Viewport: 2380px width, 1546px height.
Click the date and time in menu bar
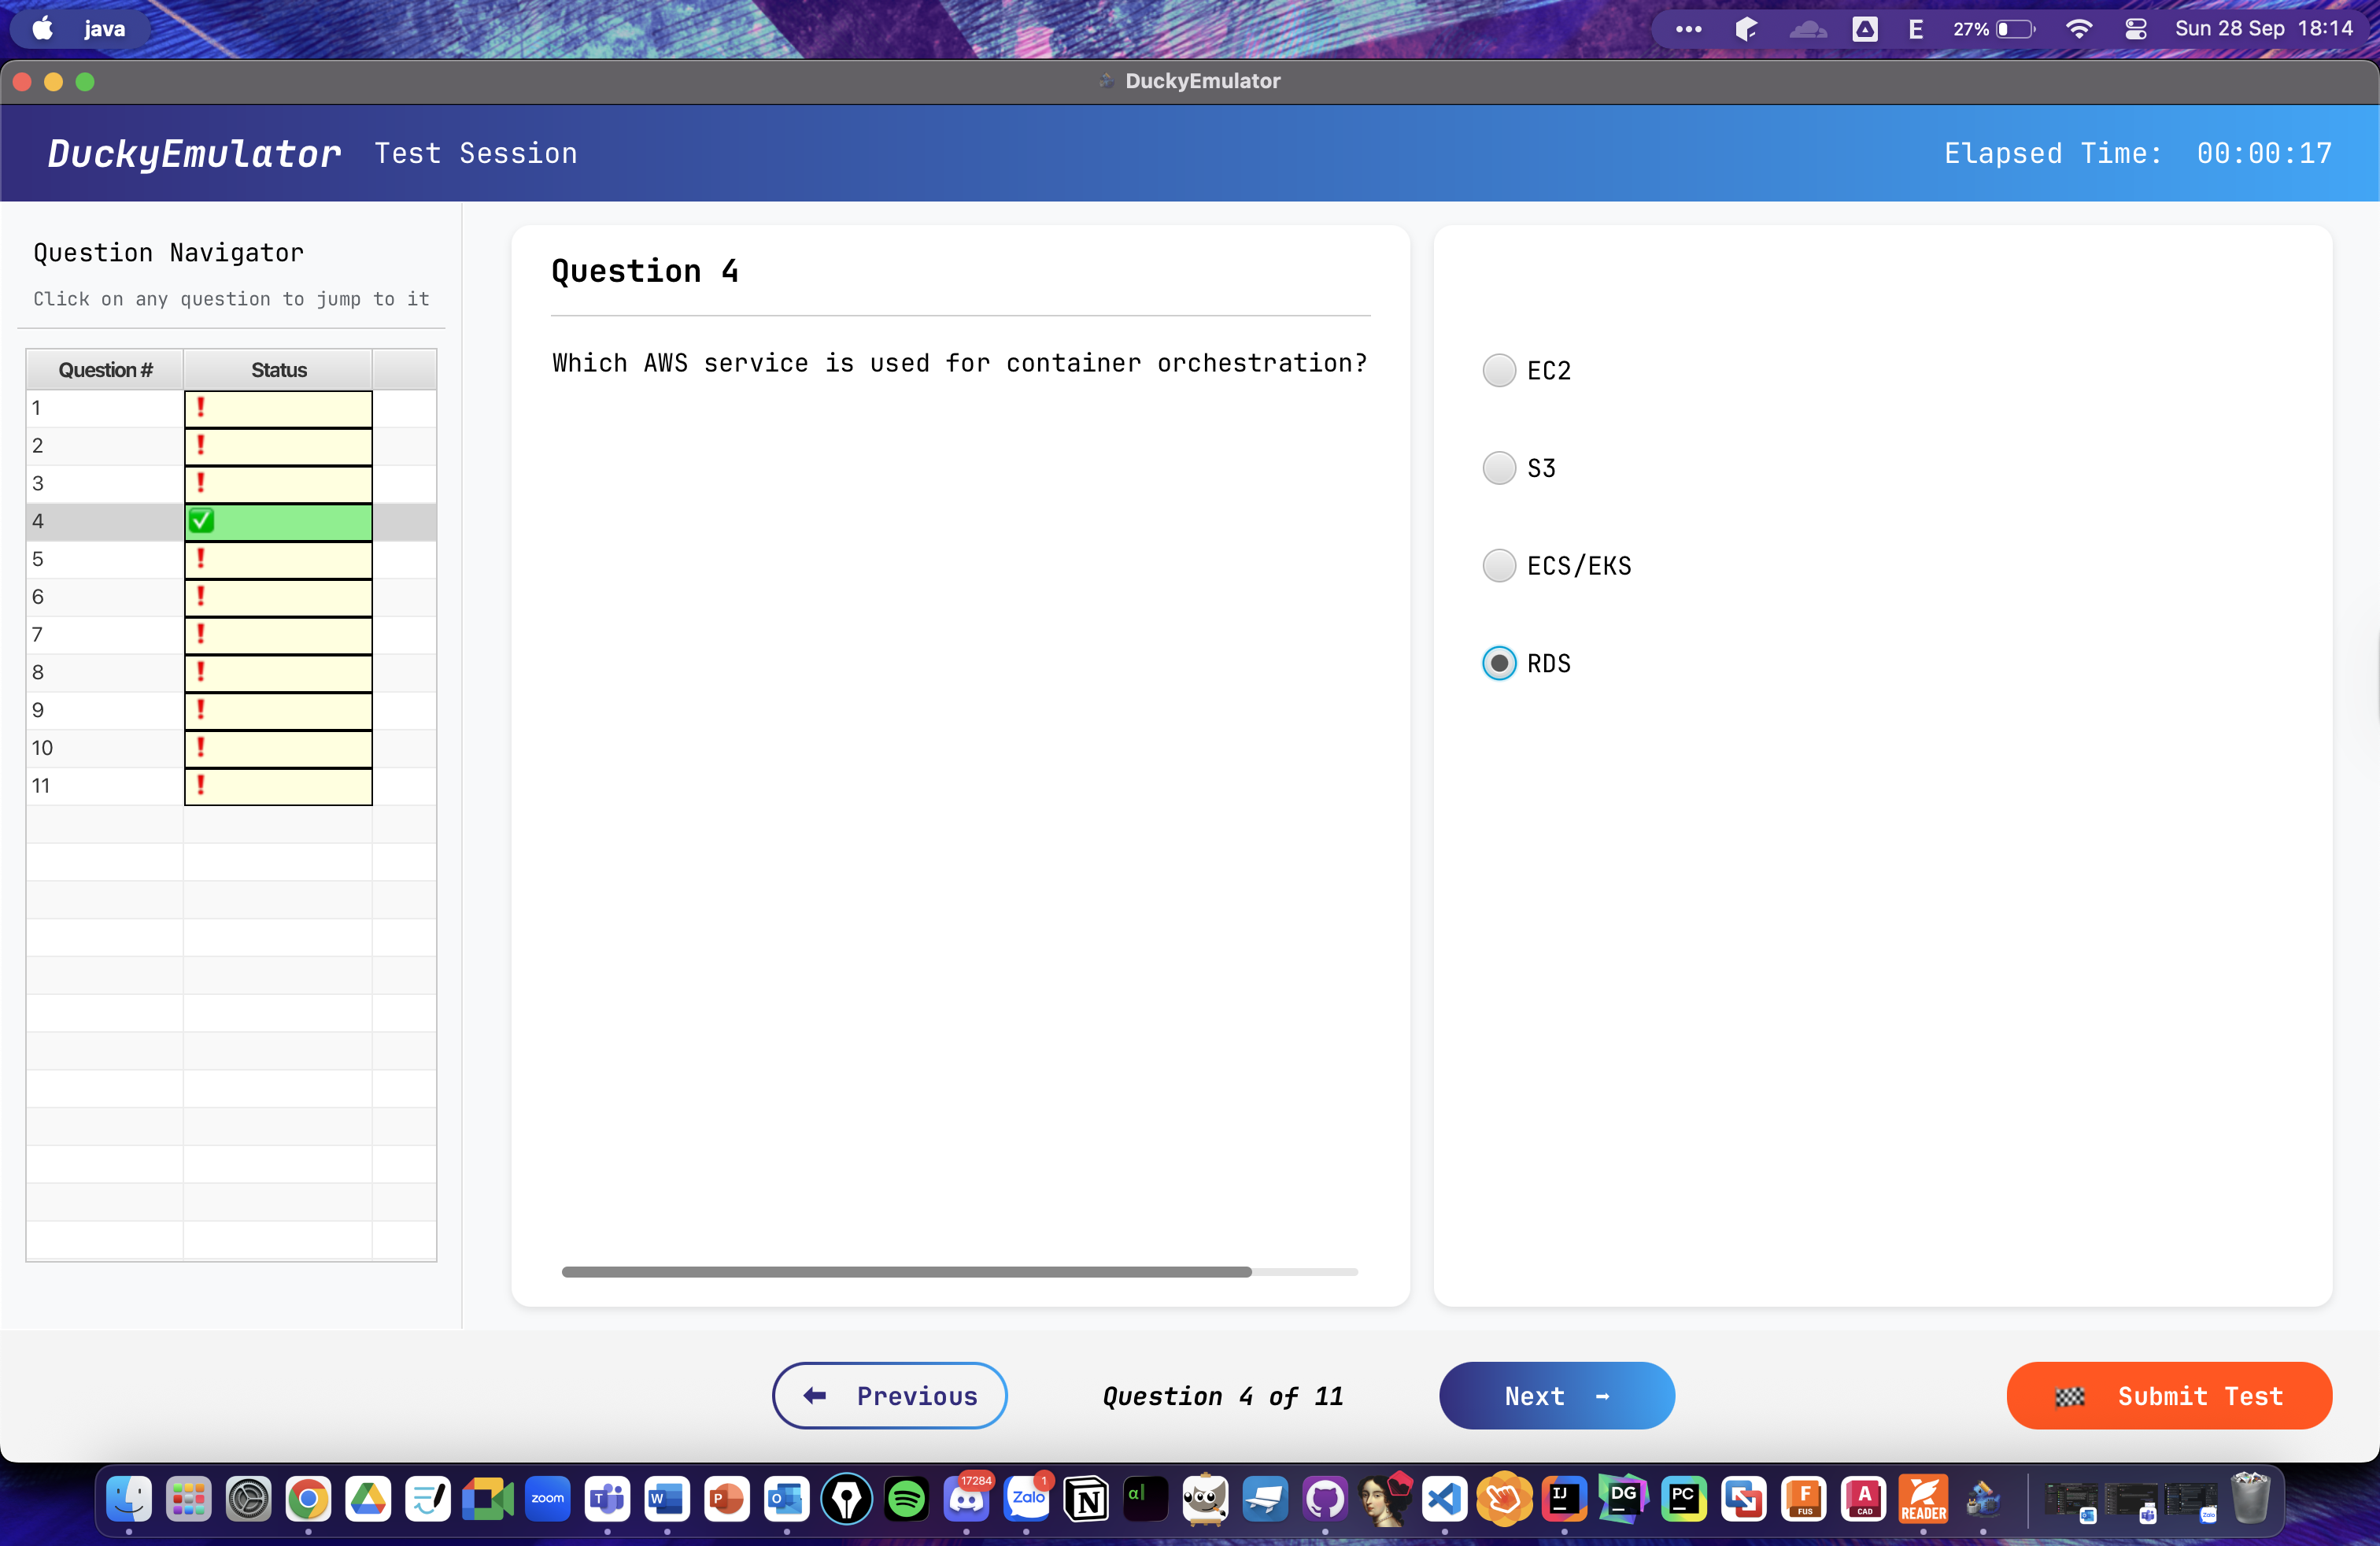[2264, 29]
